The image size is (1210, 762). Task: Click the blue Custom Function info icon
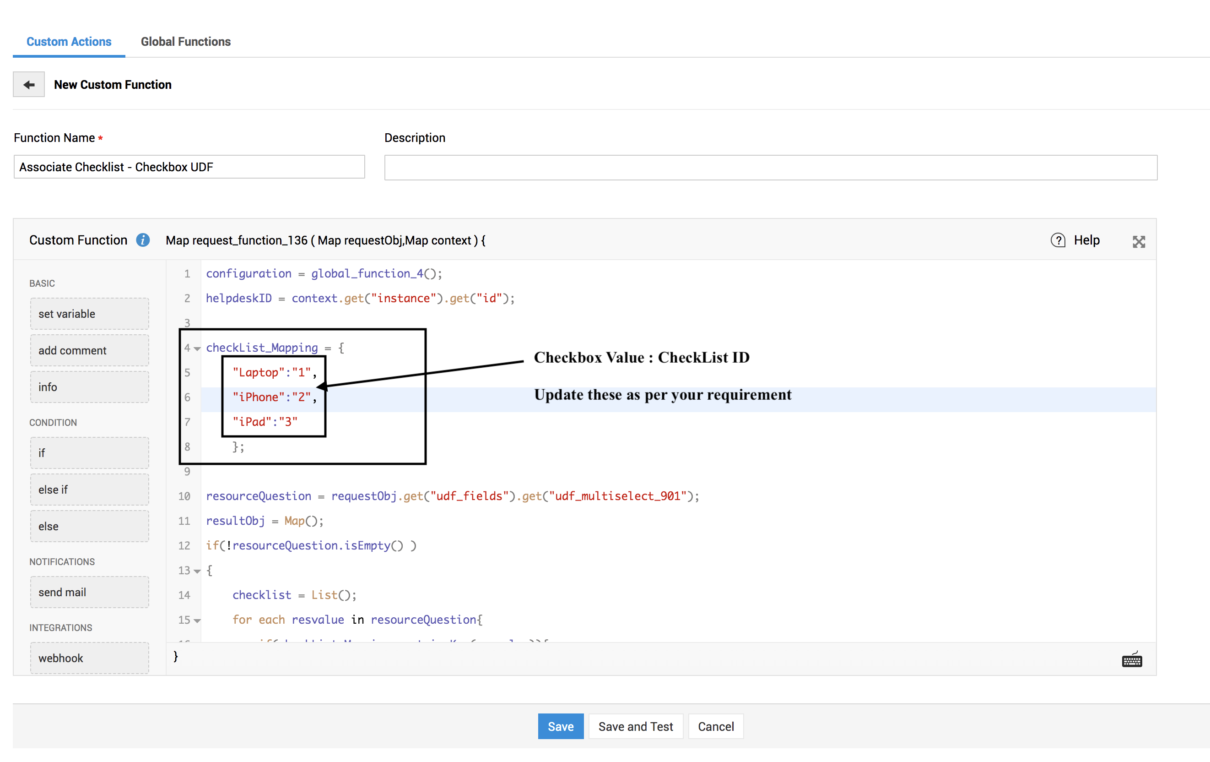(143, 240)
